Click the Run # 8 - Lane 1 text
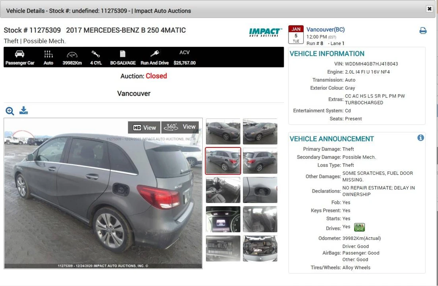The width and height of the screenshot is (438, 286). pos(325,43)
